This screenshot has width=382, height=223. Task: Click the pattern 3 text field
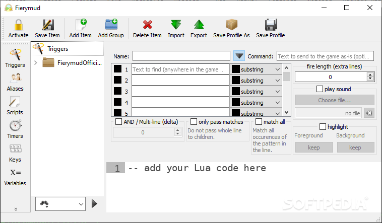[180, 92]
